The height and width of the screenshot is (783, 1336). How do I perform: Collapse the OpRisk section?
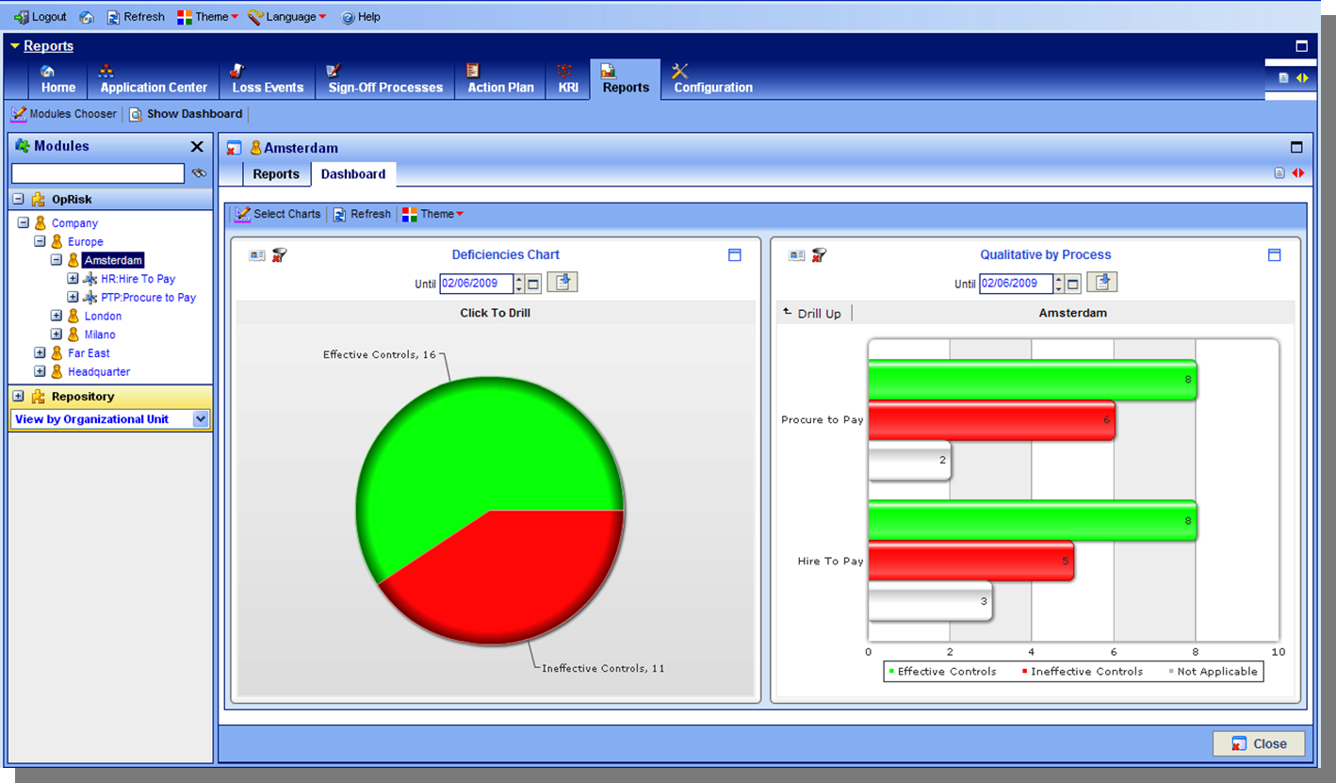click(x=18, y=200)
